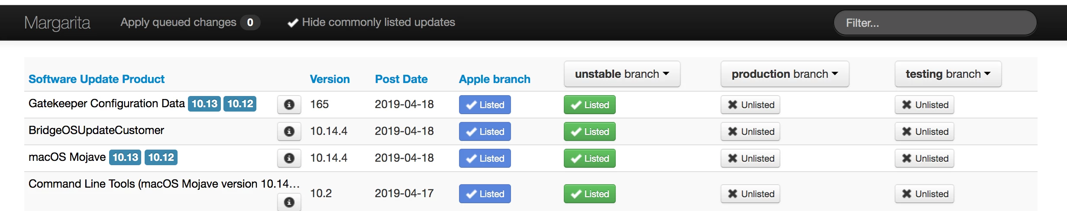This screenshot has width=1067, height=211.
Task: Click Apple branch Listed for Gatekeeper row
Action: [485, 105]
